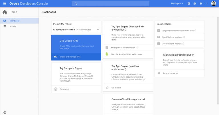219x115 pixels.
Task: Click Browse packages link
Action: click(x=171, y=73)
